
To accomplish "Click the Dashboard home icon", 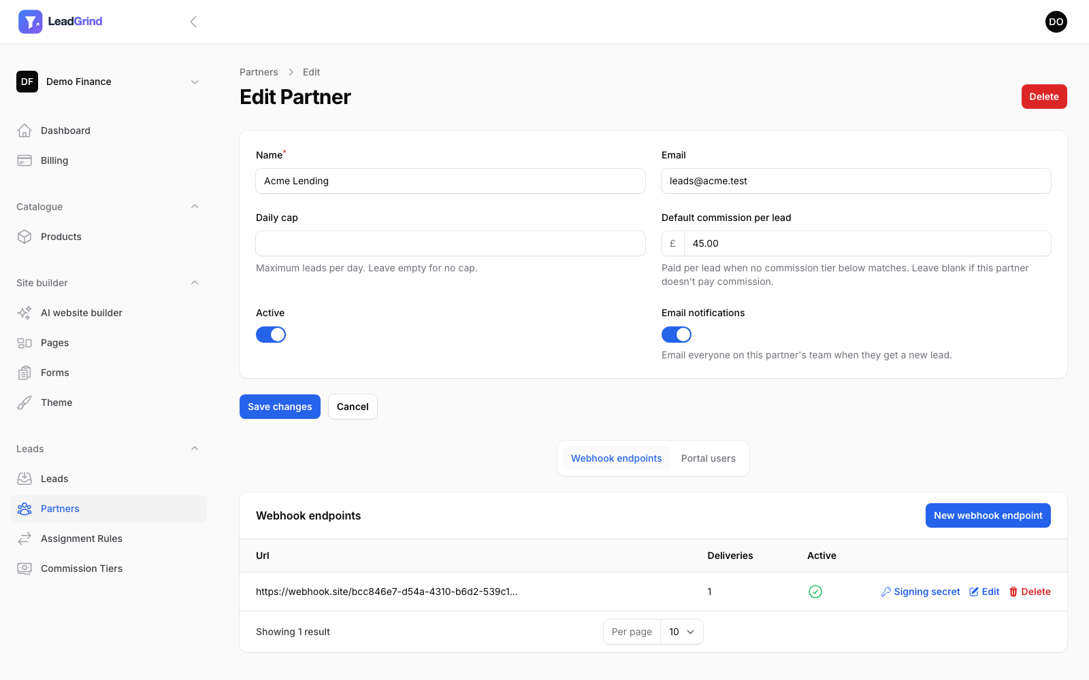I will 25,131.
